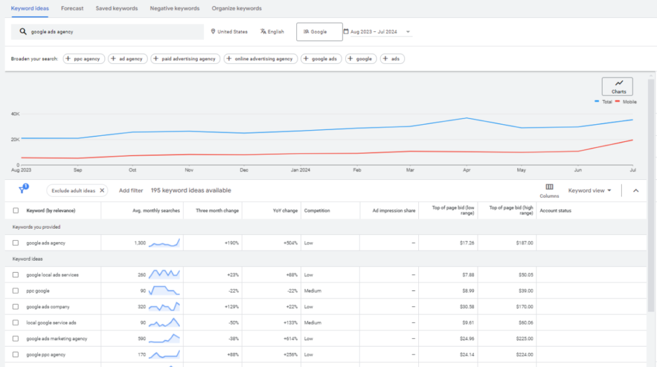Open the Organize keywords tab

(x=237, y=8)
